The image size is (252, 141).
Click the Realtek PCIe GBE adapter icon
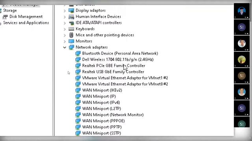click(78, 66)
